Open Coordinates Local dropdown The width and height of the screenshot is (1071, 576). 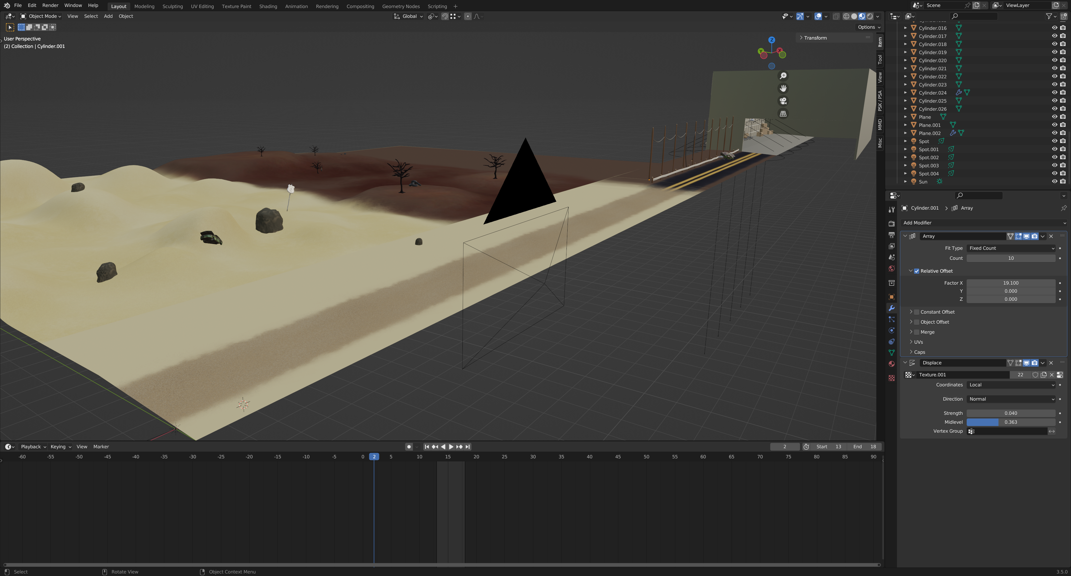pos(1011,385)
